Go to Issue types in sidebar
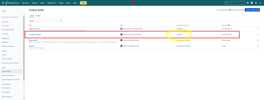The width and height of the screenshot is (264, 100). tap(5, 26)
